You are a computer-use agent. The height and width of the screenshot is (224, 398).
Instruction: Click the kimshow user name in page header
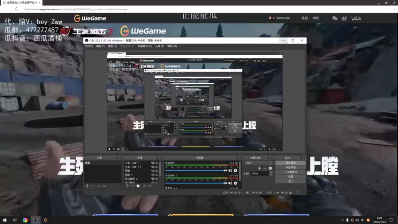[x=283, y=18]
